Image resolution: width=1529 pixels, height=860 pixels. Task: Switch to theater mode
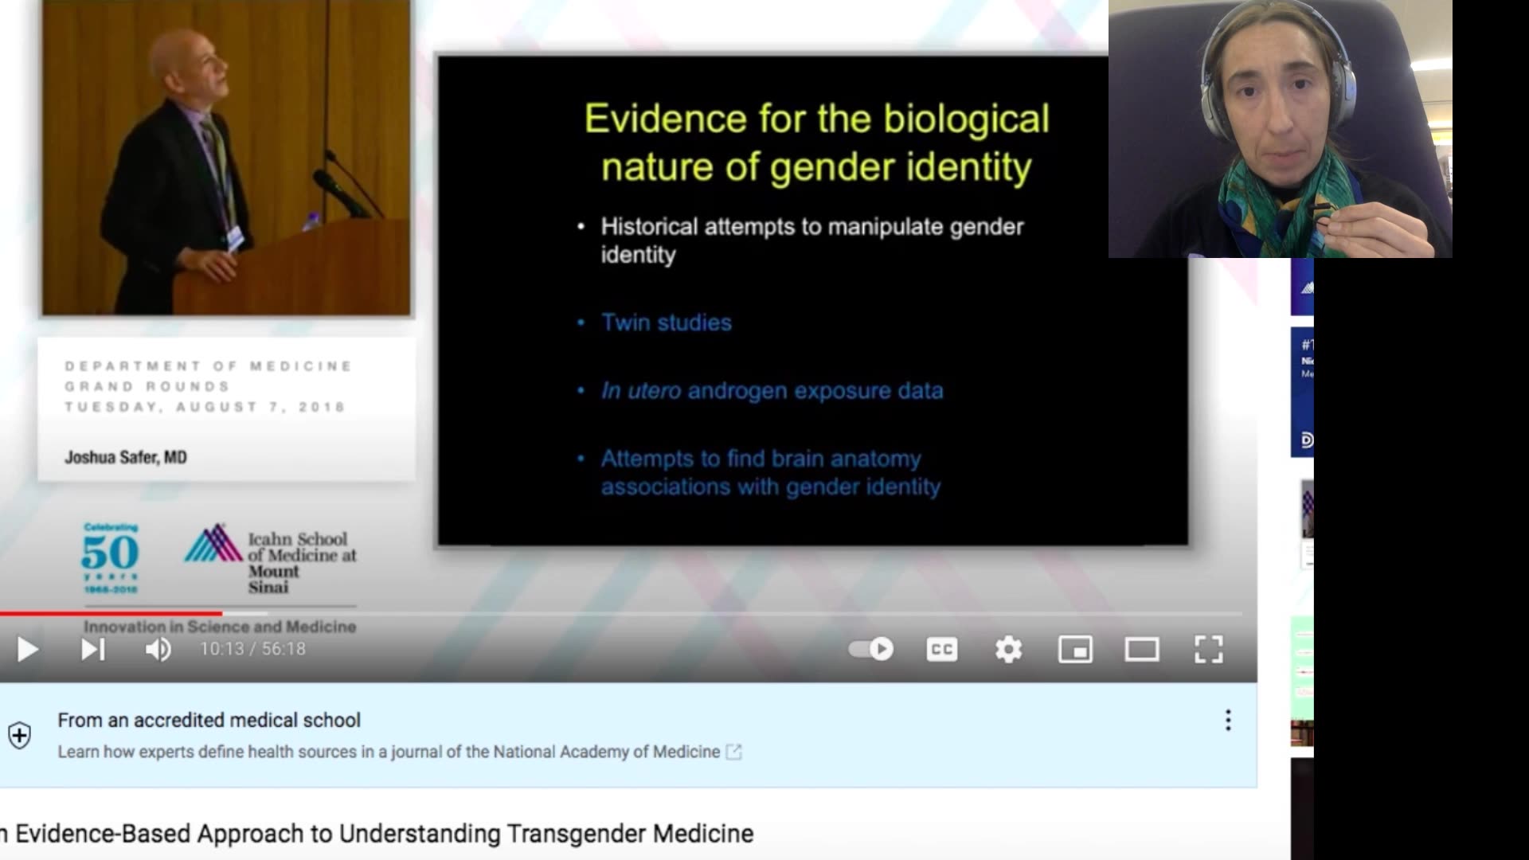click(1141, 650)
